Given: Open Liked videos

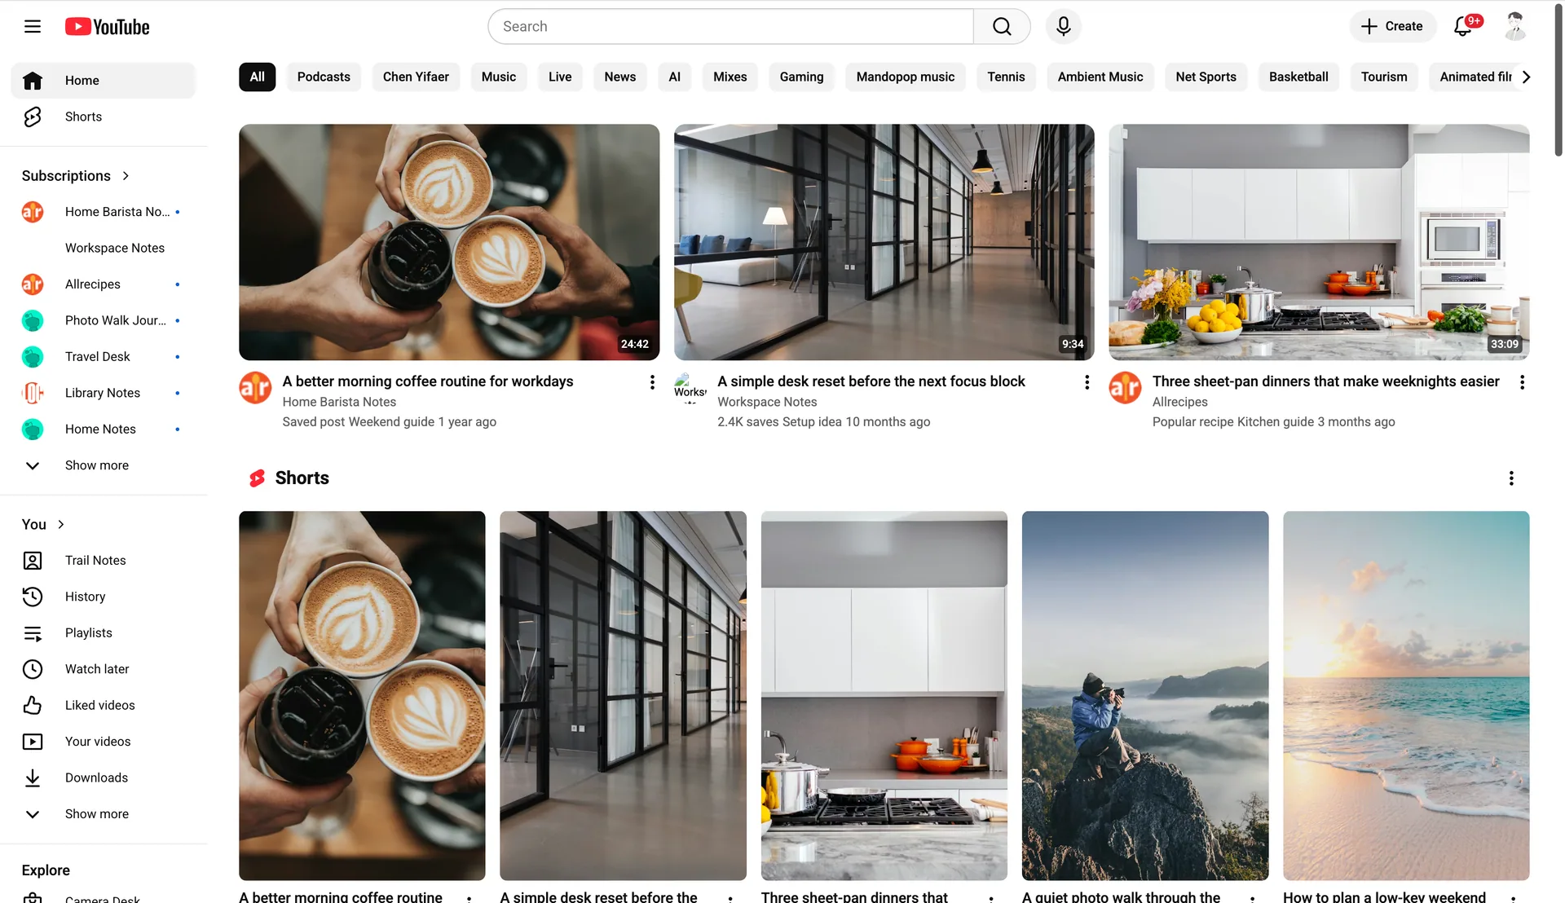Looking at the screenshot, I should point(104,705).
